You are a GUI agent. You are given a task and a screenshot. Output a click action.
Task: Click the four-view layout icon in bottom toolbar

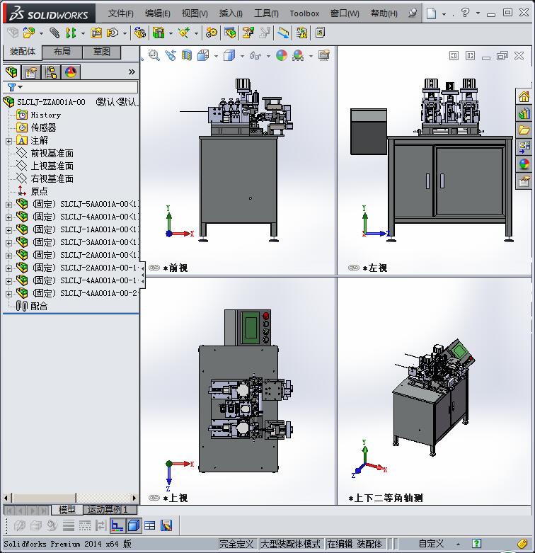150,526
